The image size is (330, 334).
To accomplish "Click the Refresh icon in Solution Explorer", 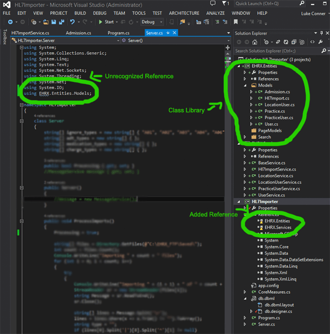I will click(285, 42).
